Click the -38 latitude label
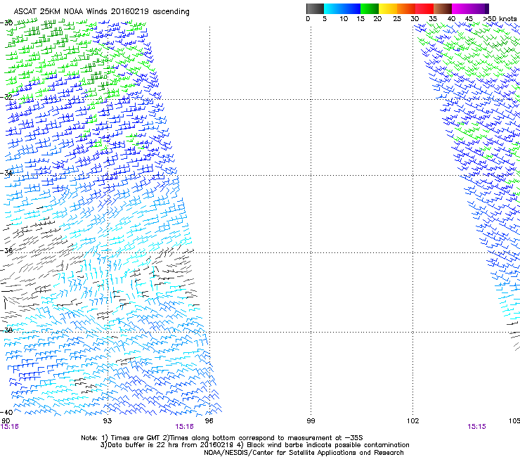The height and width of the screenshot is (457, 520). point(6,330)
